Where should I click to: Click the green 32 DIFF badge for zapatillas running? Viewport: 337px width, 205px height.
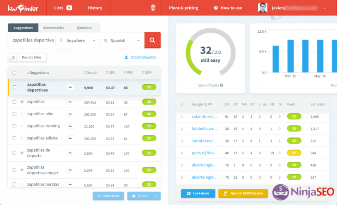tap(149, 126)
